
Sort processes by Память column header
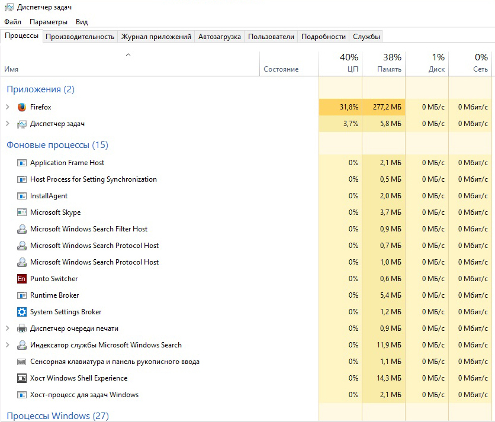384,63
